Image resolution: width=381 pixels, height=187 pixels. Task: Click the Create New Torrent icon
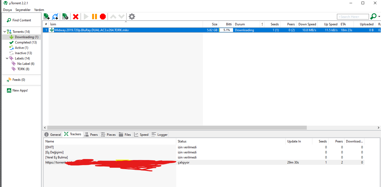[x=65, y=17]
